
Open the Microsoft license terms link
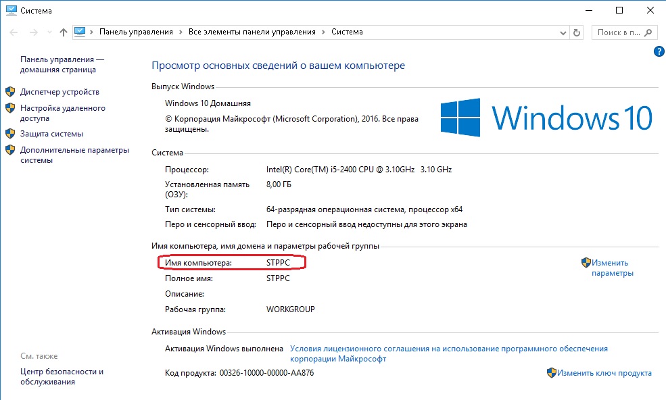(448, 353)
